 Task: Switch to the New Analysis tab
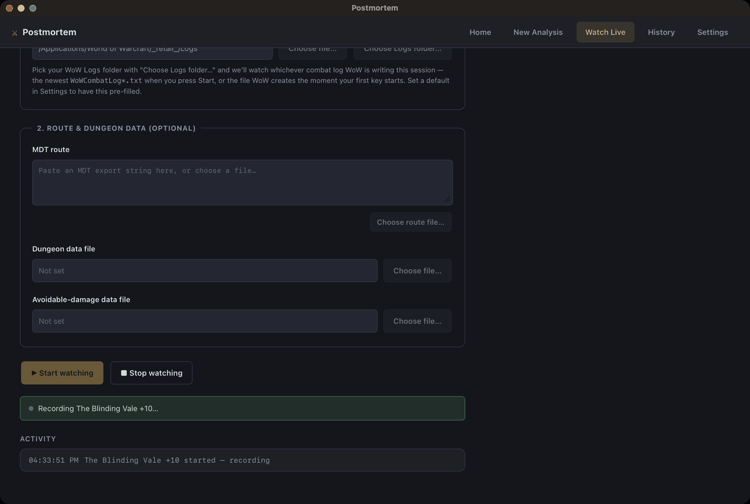538,32
